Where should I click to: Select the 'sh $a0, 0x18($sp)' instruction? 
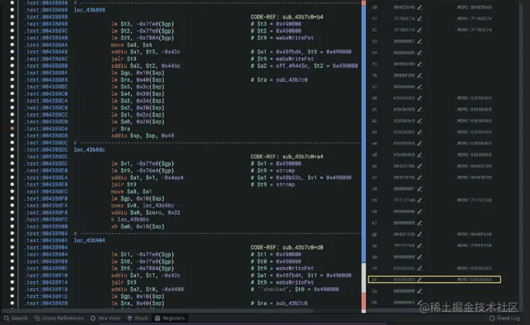138,226
